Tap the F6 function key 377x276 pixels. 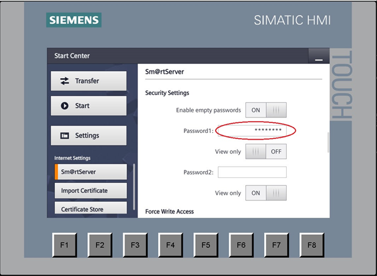click(241, 245)
